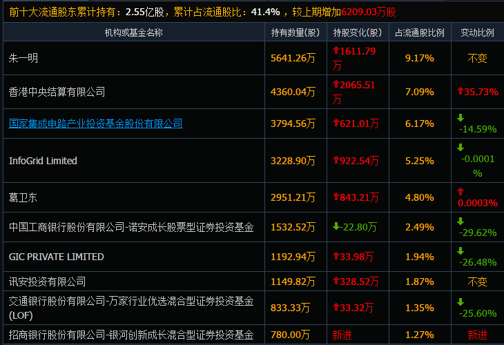
Task: Select the change ratio 0.0003%
Action: (477, 197)
